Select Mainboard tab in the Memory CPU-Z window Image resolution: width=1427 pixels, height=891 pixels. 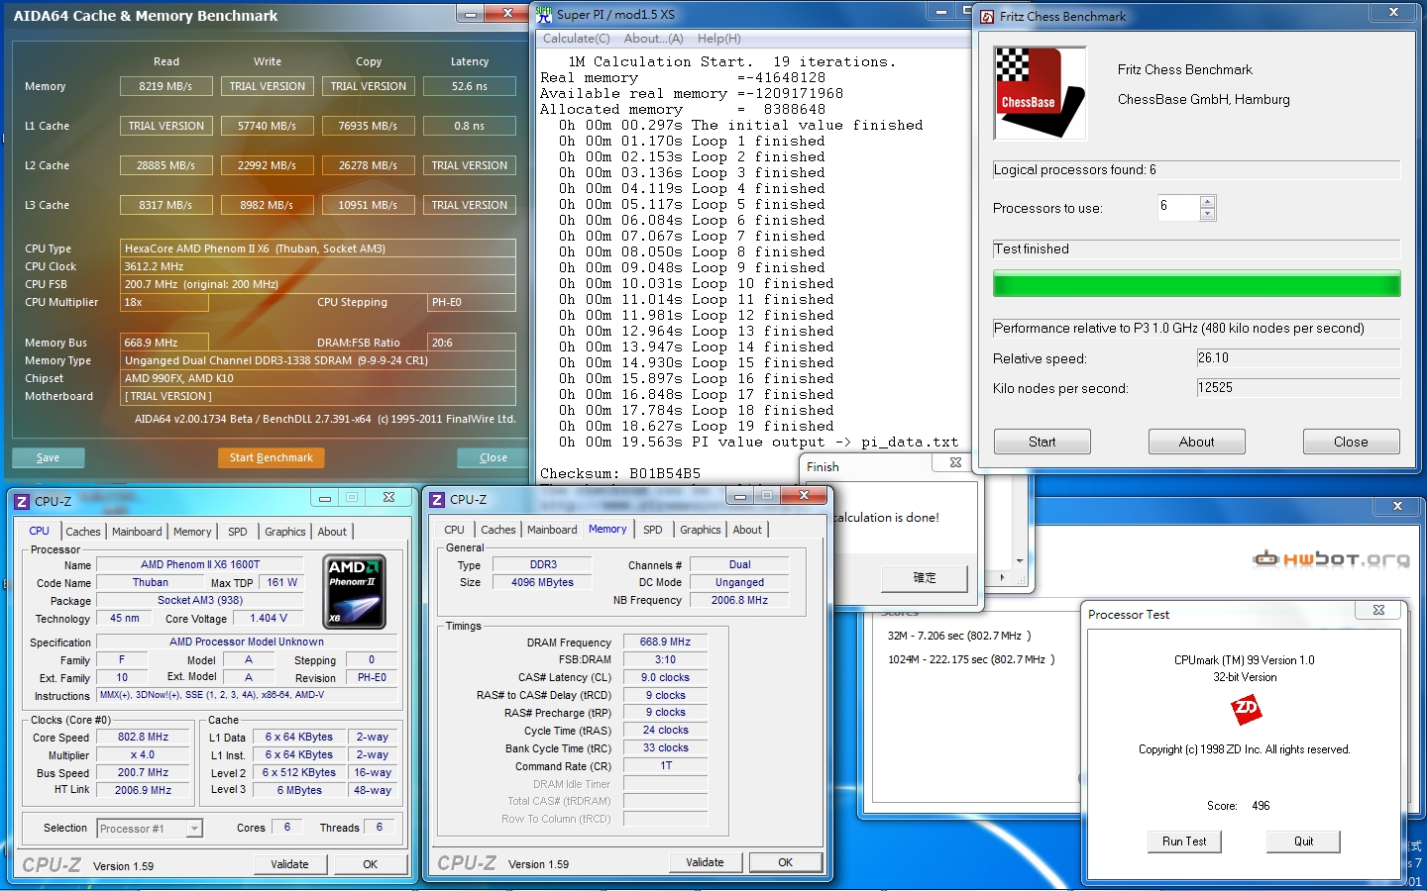[x=552, y=530]
